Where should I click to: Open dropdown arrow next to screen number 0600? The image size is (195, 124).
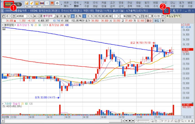tap(15, 4)
